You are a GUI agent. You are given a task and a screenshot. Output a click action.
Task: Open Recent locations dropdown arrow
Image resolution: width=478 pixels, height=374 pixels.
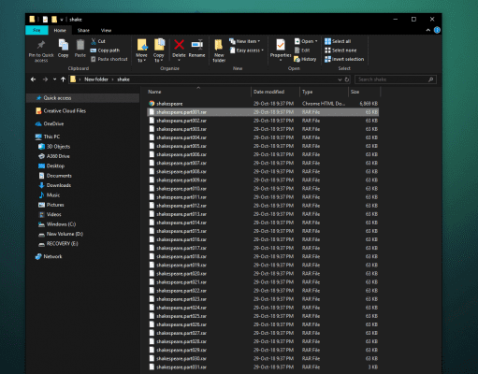[54, 79]
